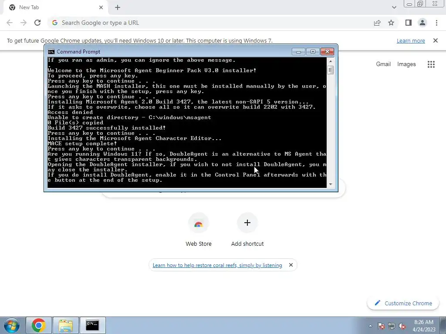Maximize the Command Prompt window
The image size is (446, 334).
point(313,51)
